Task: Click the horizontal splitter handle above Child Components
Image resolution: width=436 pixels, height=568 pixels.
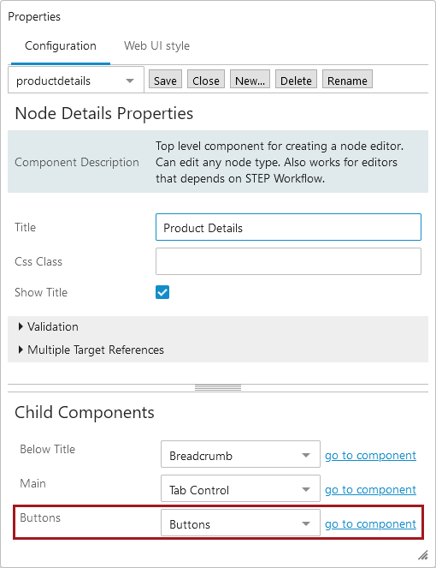Action: (x=218, y=388)
